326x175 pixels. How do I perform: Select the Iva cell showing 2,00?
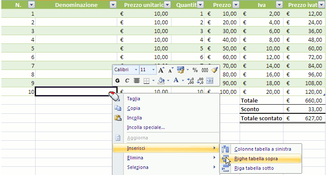click(261, 13)
